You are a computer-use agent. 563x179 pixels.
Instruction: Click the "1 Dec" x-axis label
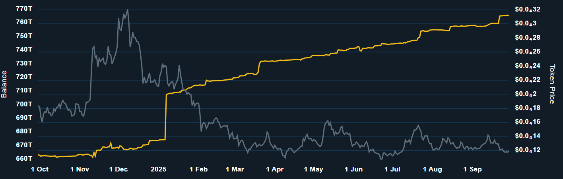point(118,169)
